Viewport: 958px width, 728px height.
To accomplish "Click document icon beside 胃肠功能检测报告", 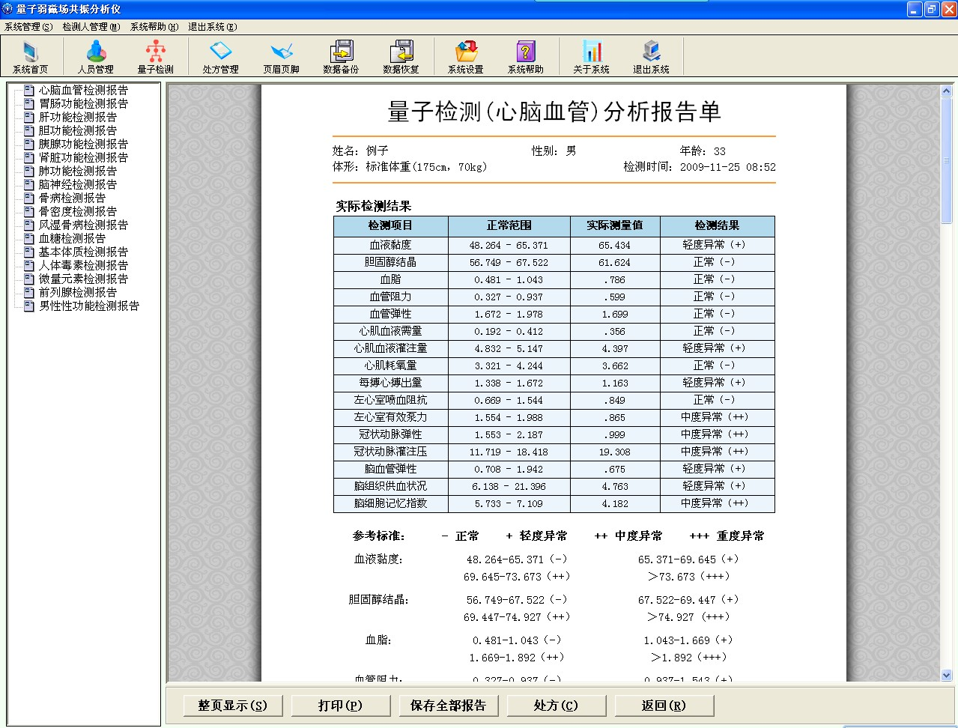I will [x=29, y=103].
